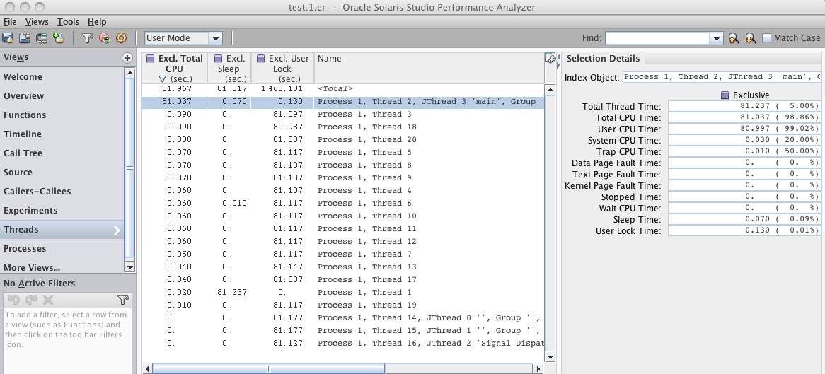This screenshot has width=825, height=374.
Task: Open the Views menu
Action: pyautogui.click(x=37, y=22)
